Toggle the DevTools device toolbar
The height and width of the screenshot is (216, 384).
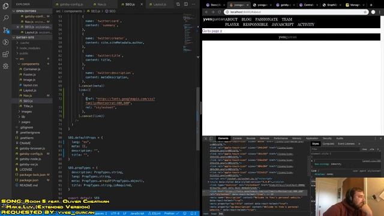(211, 139)
